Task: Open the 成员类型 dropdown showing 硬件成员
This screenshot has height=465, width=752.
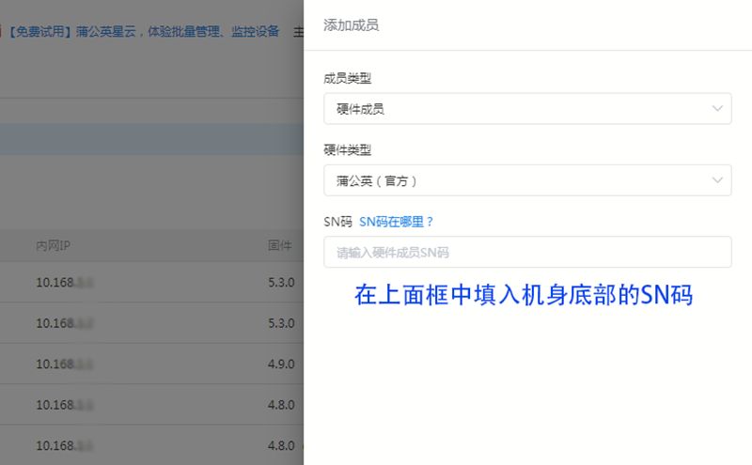Action: click(527, 109)
